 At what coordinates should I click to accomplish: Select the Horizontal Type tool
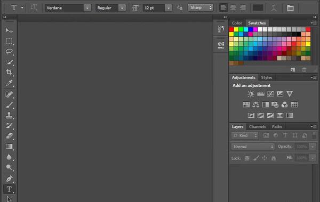click(9, 189)
